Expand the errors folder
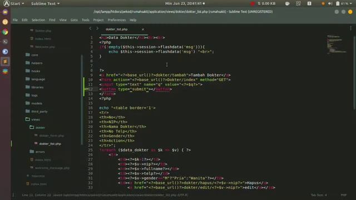The width and height of the screenshot is (356, 200). click(x=39, y=152)
